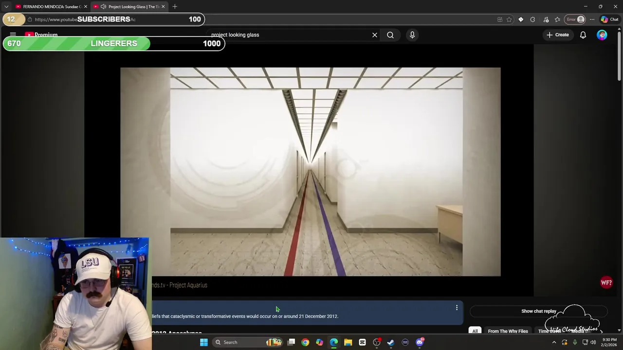Open the Error profile button
Viewport: 623px width, 350px height.
(575, 19)
